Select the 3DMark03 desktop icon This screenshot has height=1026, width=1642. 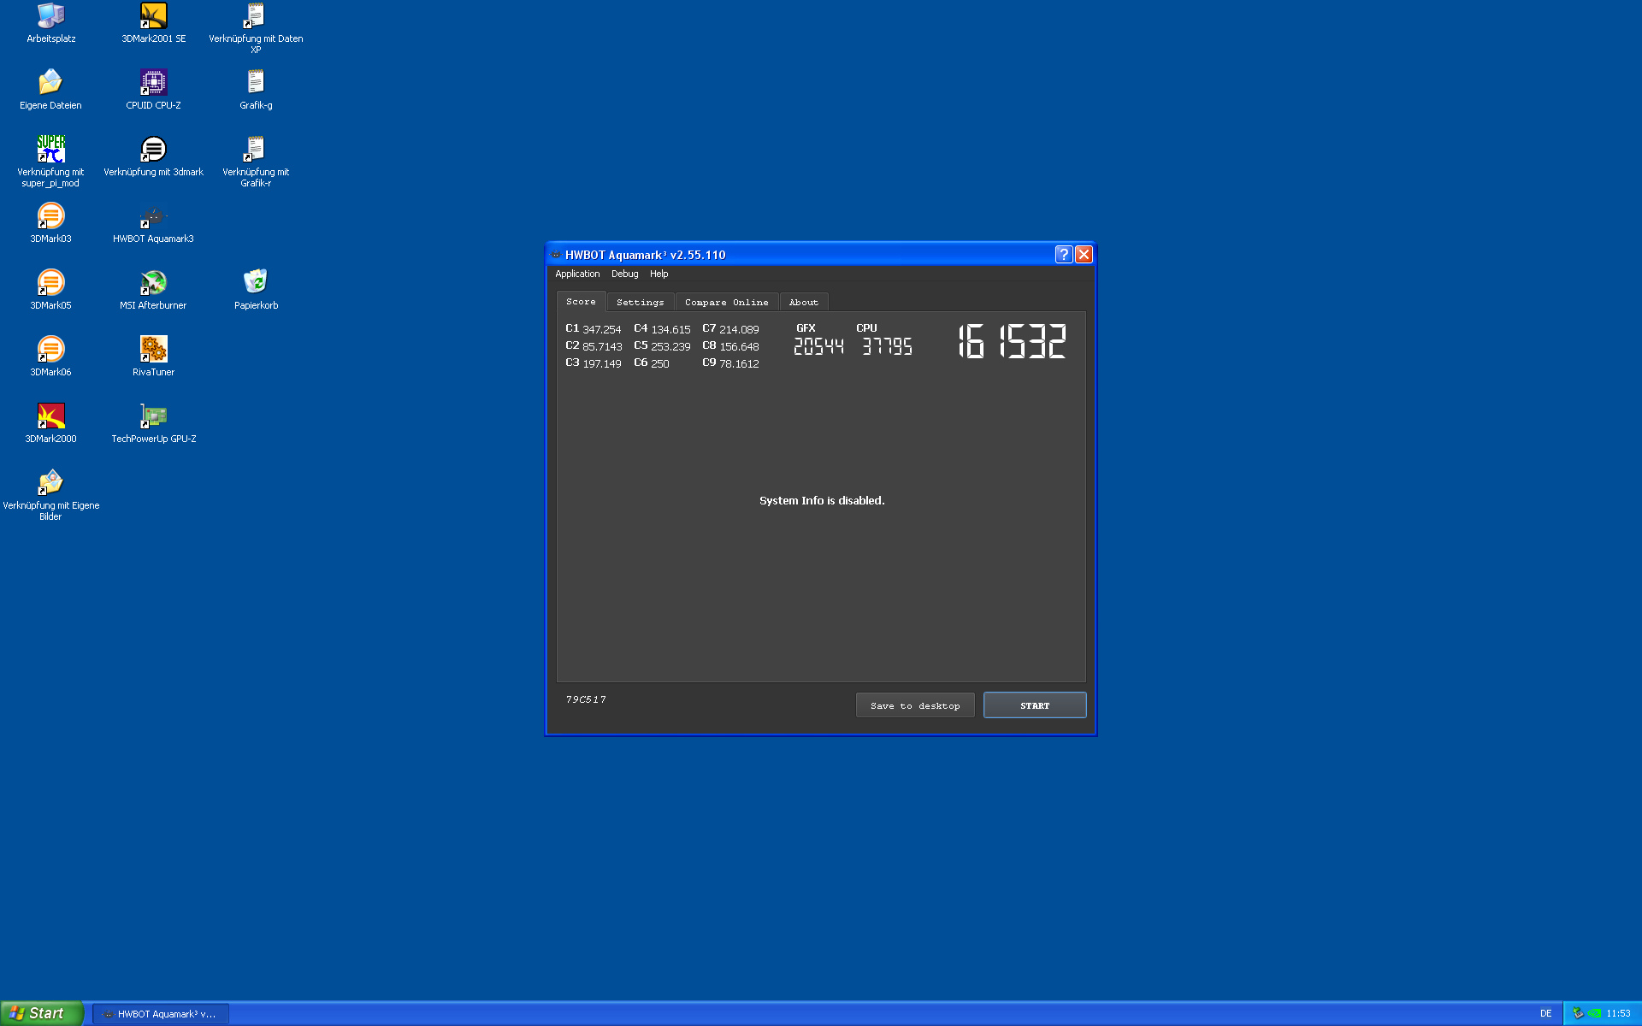(x=50, y=223)
